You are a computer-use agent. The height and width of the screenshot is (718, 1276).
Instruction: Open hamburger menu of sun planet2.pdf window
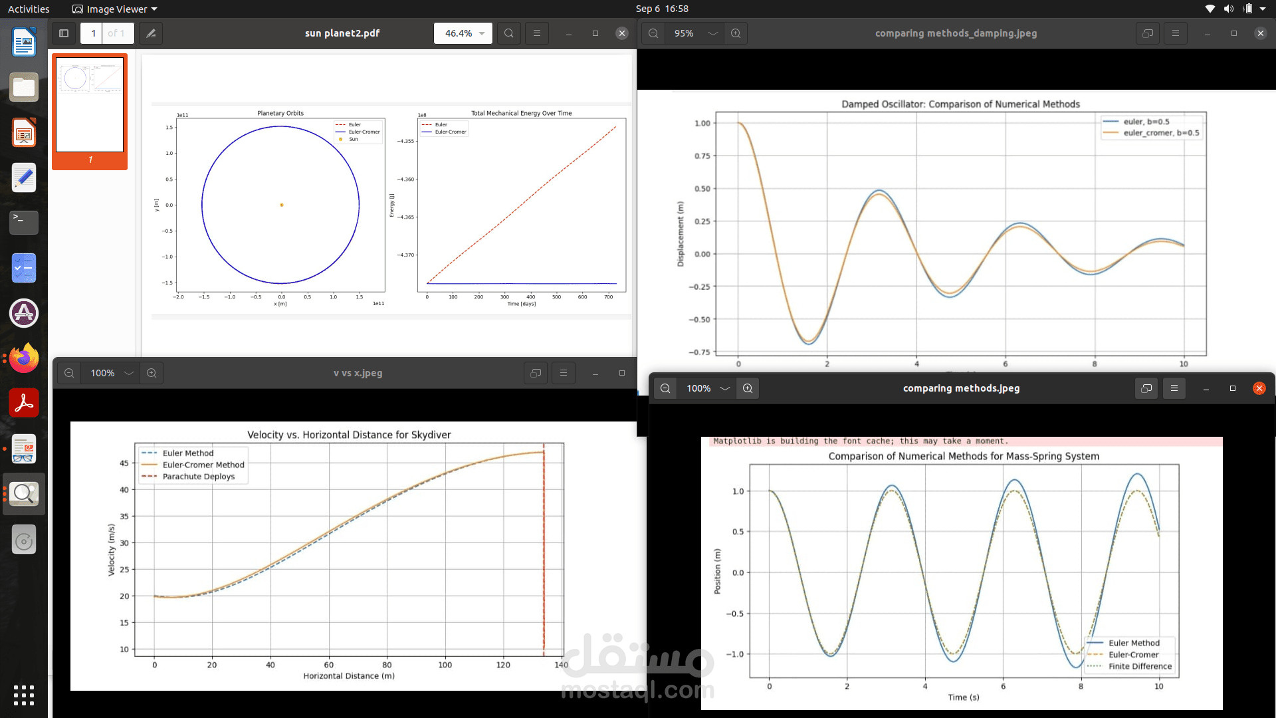pyautogui.click(x=537, y=33)
